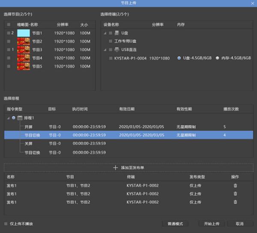Select the 内存-4.5GB/6GB radio option

[x=217, y=58]
